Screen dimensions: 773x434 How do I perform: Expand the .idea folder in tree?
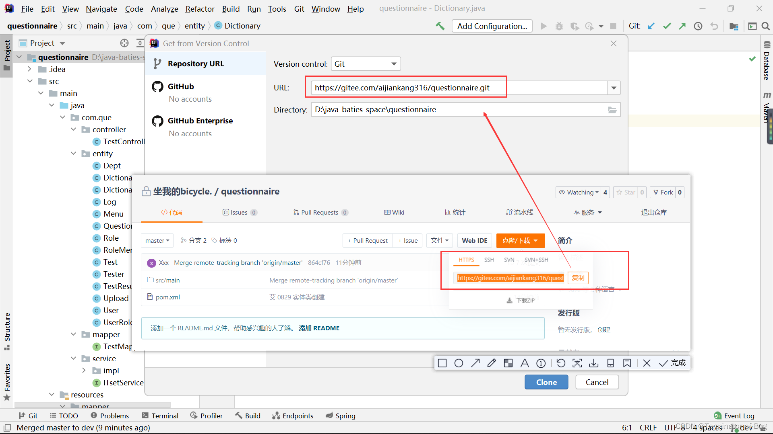coord(29,69)
